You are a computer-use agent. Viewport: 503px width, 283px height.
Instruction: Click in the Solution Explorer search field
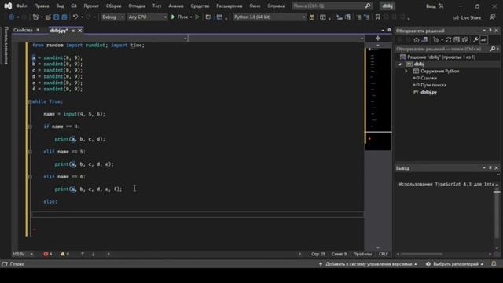pos(442,49)
